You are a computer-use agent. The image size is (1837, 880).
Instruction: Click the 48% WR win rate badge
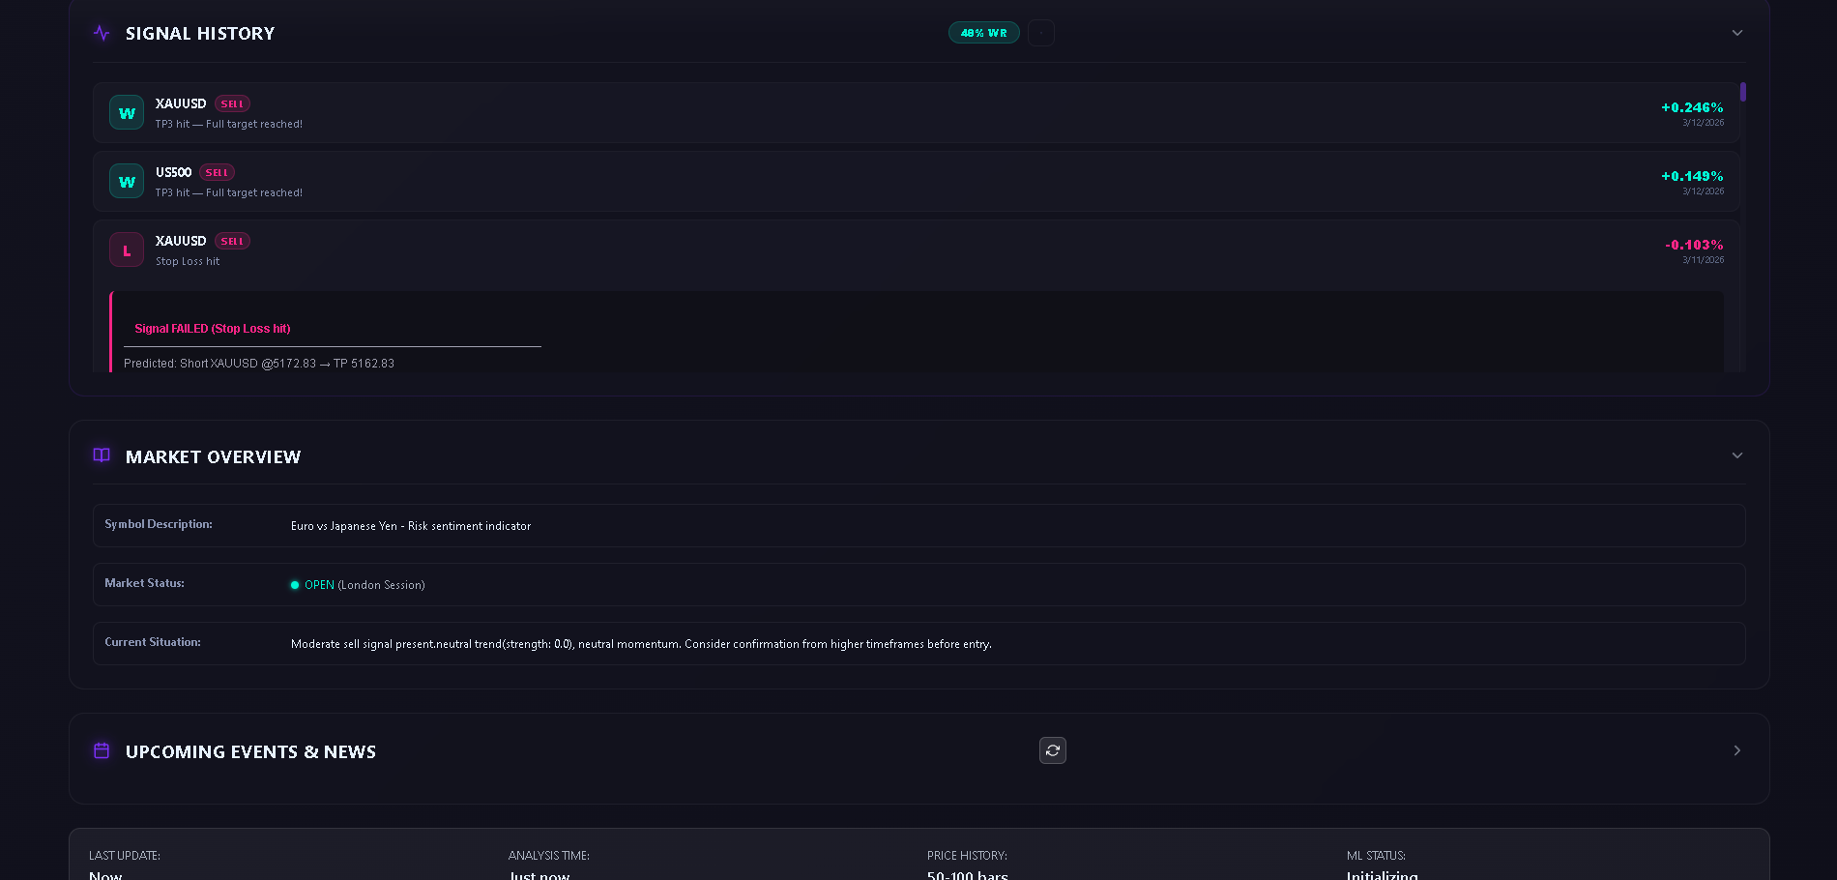tap(983, 33)
